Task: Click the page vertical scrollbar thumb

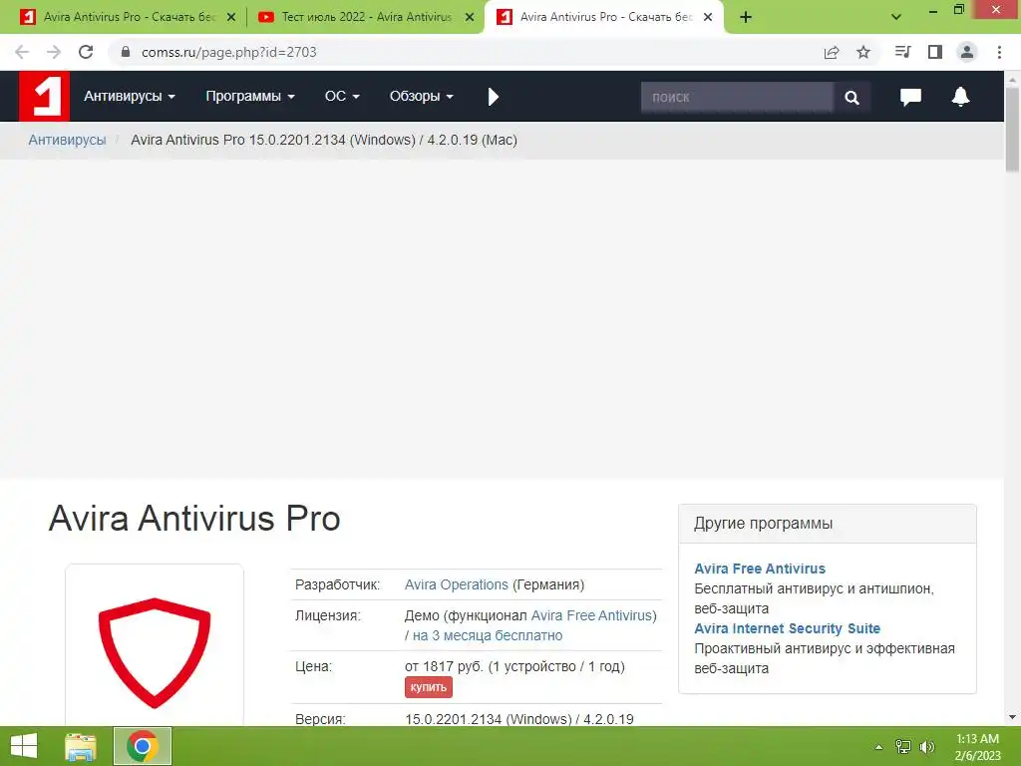Action: [x=1012, y=130]
